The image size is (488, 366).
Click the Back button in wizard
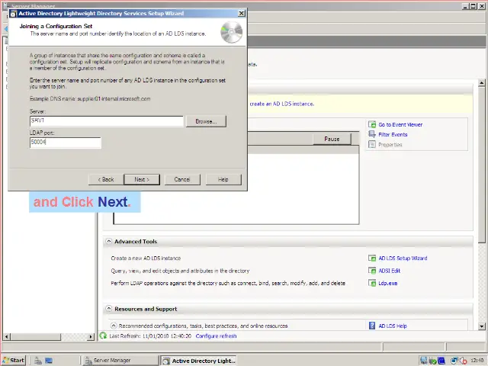click(x=106, y=179)
